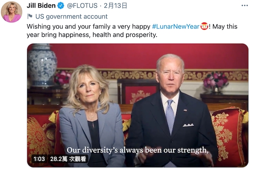This screenshot has height=170, width=255.
Task: Open the tweet's more options ellipsis
Action: [244, 6]
